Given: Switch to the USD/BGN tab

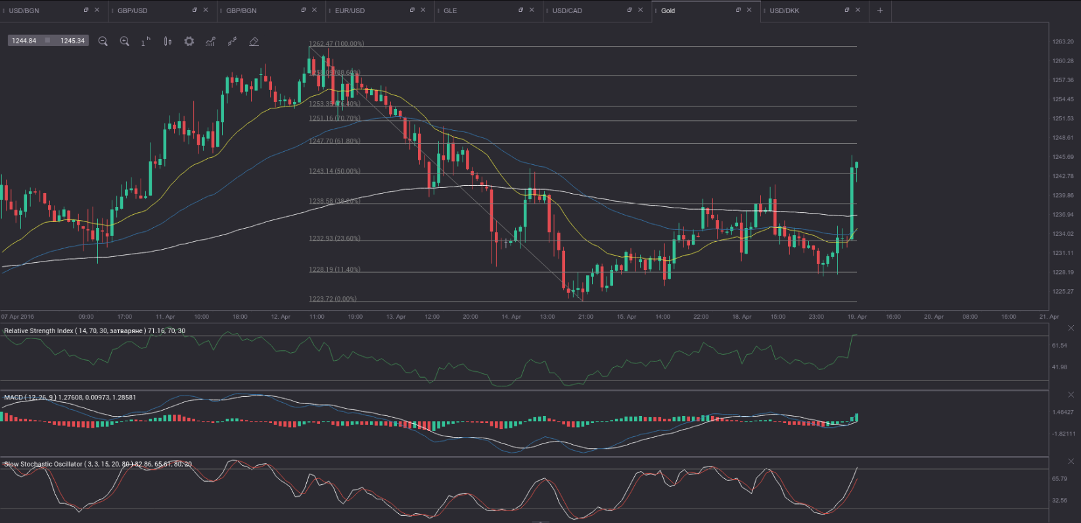Looking at the screenshot, I should click(x=24, y=11).
